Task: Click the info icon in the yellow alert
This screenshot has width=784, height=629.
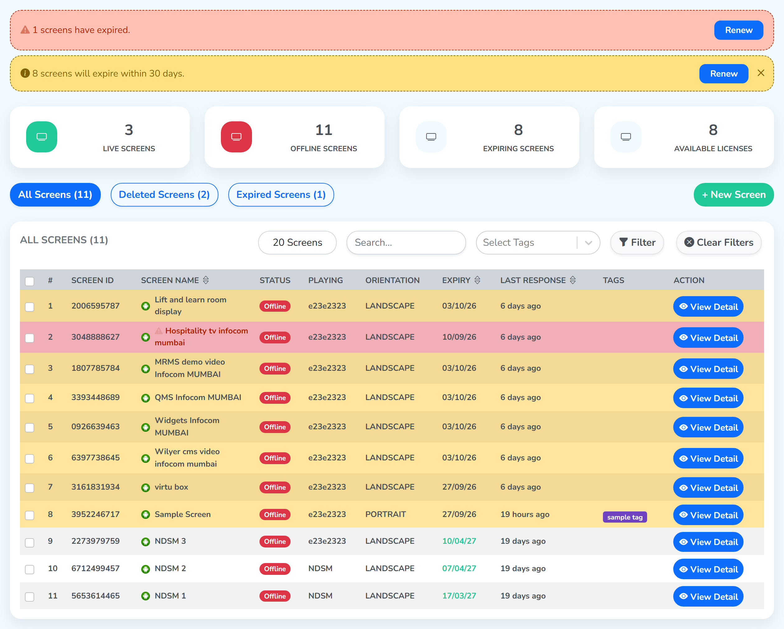Action: (25, 73)
